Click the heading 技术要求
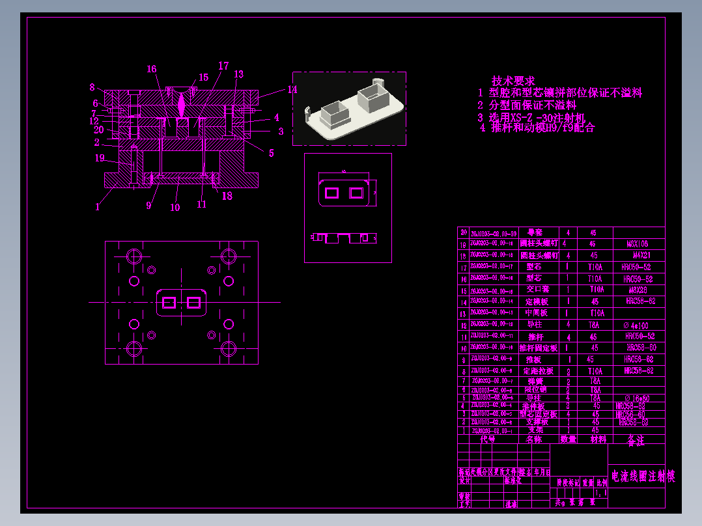702x526 pixels. point(513,81)
